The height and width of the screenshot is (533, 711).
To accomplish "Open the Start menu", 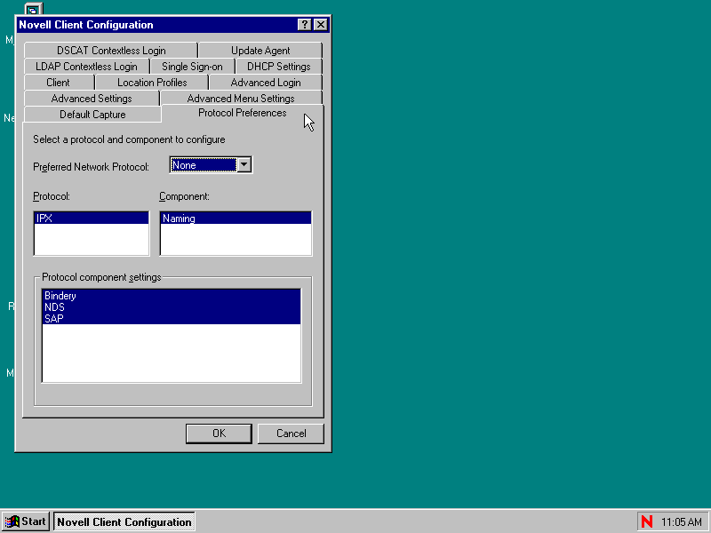I will tap(26, 521).
